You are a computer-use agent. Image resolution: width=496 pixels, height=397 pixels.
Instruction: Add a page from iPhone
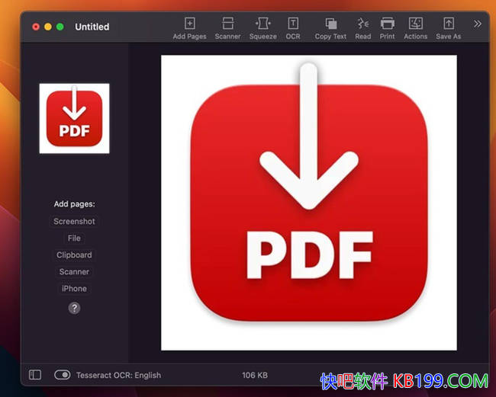[x=74, y=289]
